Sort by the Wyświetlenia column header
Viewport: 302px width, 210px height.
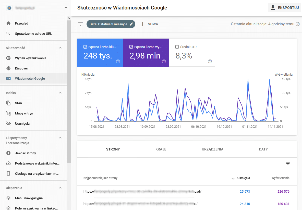280,178
